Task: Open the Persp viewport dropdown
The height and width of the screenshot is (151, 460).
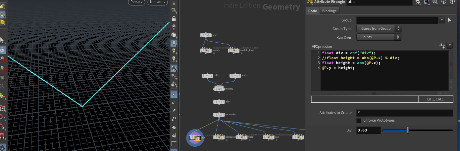Action: click(x=137, y=2)
